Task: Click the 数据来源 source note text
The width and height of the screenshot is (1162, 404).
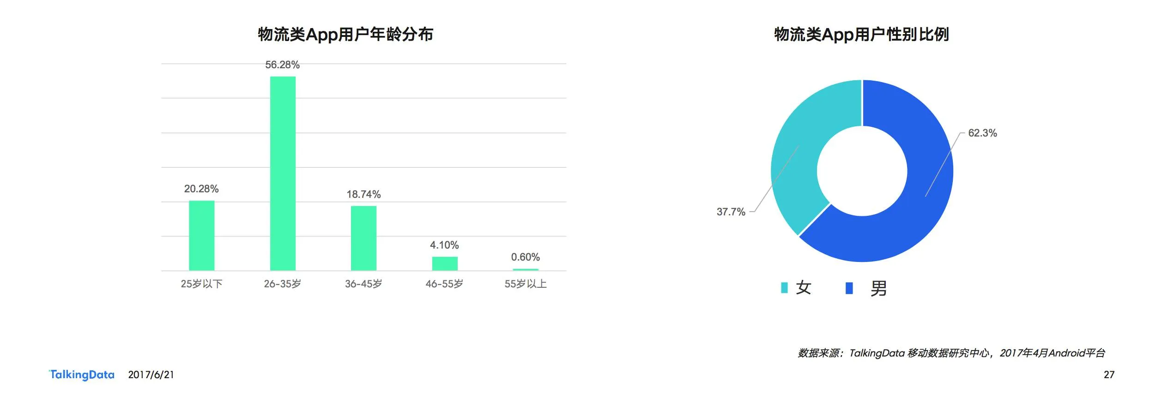Action: click(951, 353)
